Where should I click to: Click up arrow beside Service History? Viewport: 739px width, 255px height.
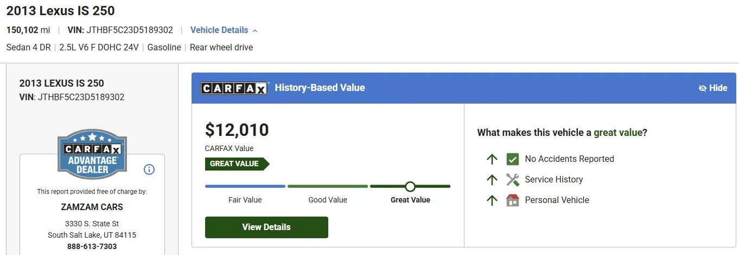pos(492,179)
